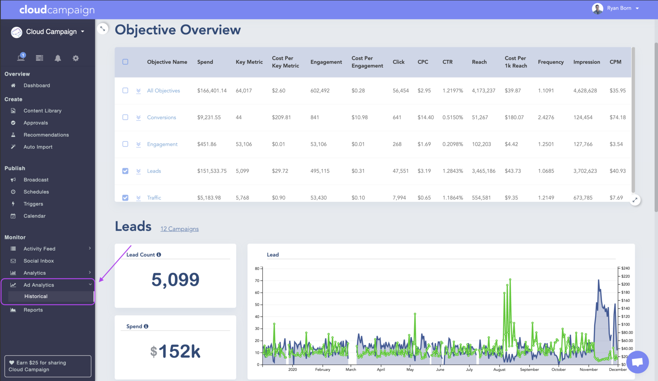This screenshot has height=381, width=658.
Task: Click Earn $25 for sharing button
Action: (x=48, y=366)
